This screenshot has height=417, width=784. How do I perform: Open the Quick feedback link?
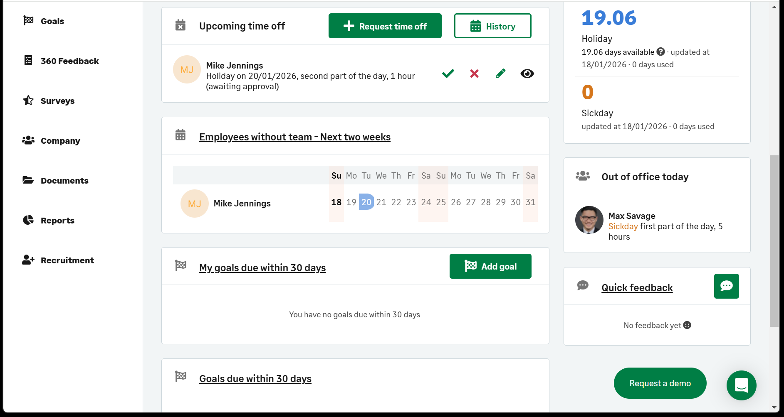point(637,288)
